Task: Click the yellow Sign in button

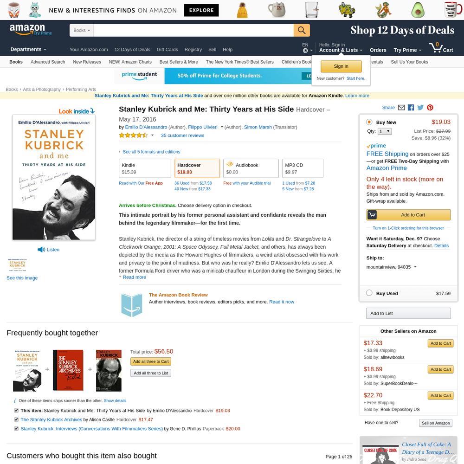Action: pyautogui.click(x=341, y=66)
